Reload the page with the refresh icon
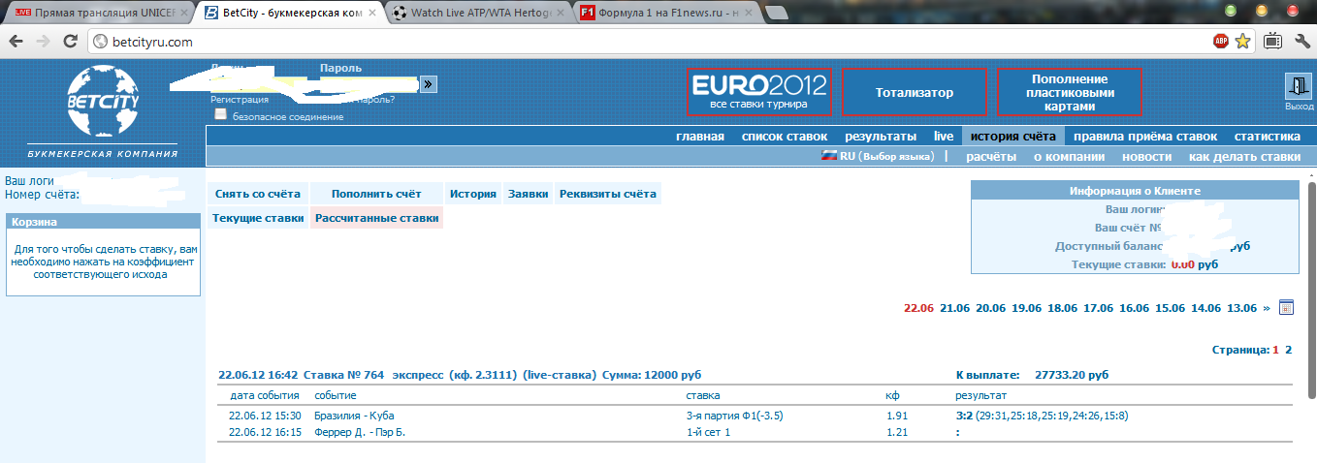 coord(70,42)
